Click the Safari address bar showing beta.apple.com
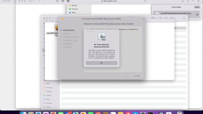The width and height of the screenshot is (203, 114). [x=109, y=1]
